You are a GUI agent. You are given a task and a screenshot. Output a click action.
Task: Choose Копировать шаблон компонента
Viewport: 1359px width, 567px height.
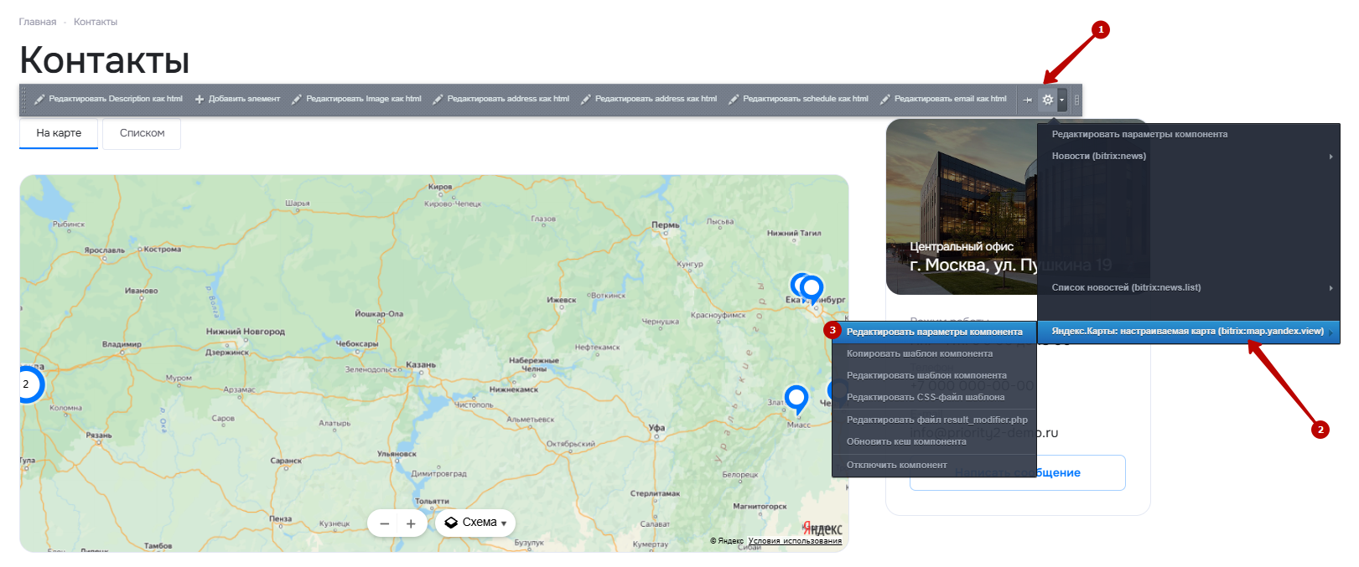point(934,353)
